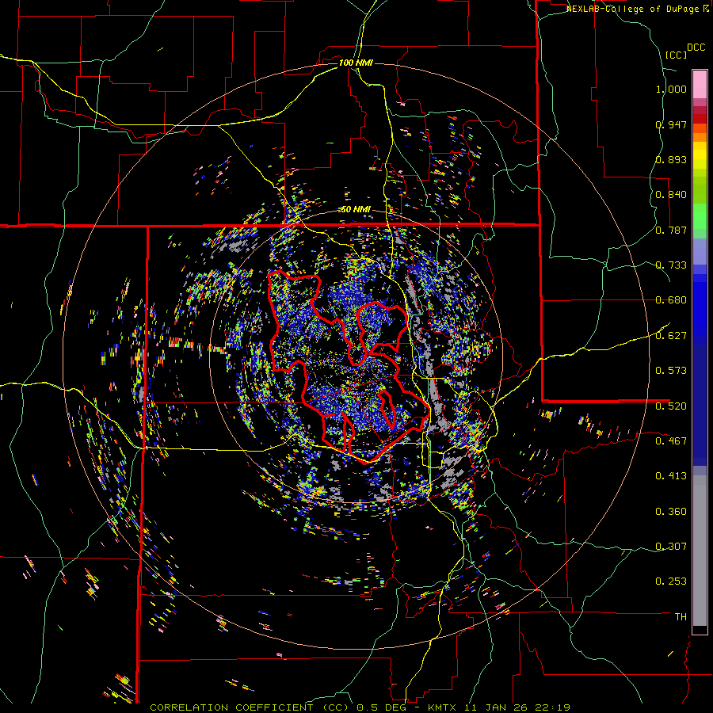Click the 0.627 legend value
Image resolution: width=713 pixels, height=713 pixels.
671,336
